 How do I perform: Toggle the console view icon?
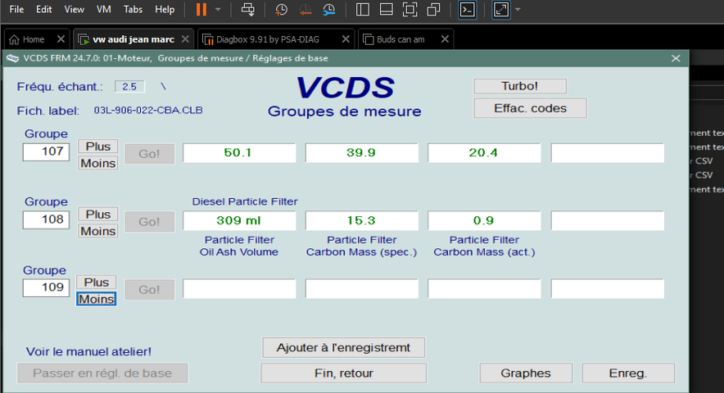click(468, 10)
